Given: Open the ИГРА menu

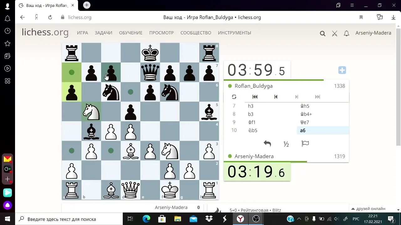Looking at the screenshot, I should 82,33.
